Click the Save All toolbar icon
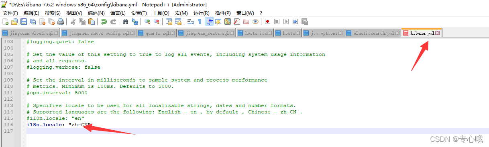Viewport: 489px width, 147px height. point(33,22)
